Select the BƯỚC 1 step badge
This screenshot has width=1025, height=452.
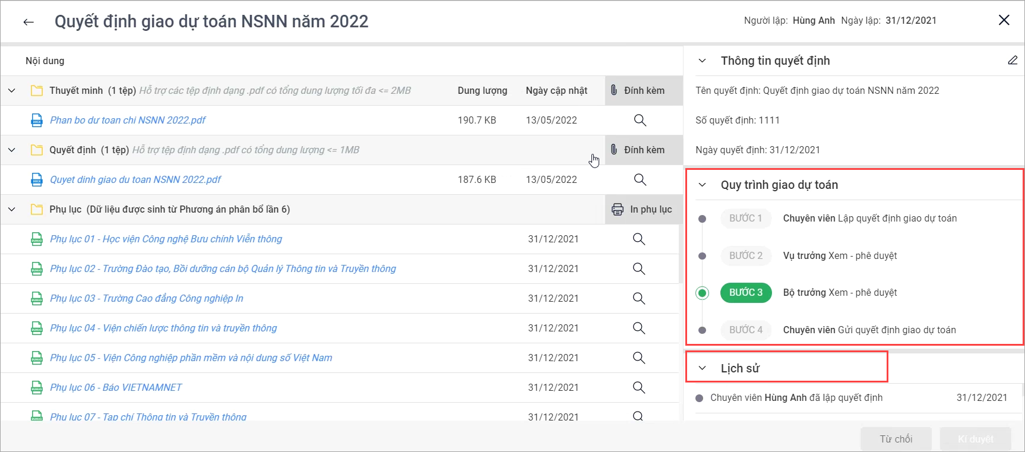pyautogui.click(x=746, y=218)
